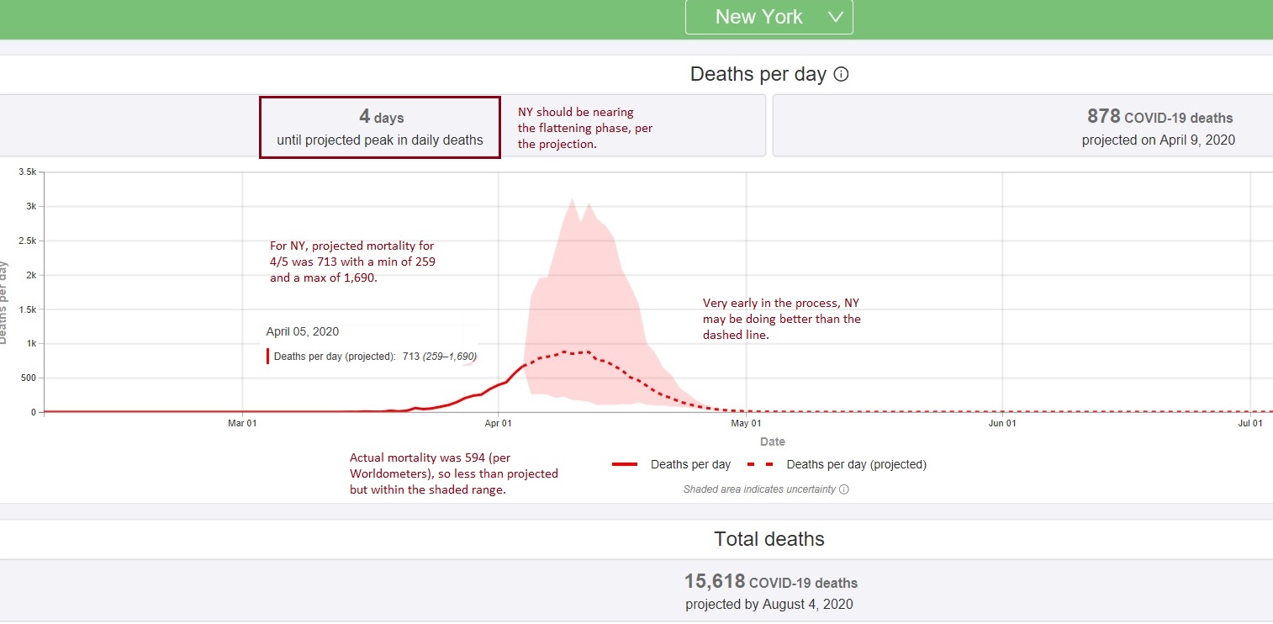
Task: Open the New York location dropdown
Action: [769, 17]
